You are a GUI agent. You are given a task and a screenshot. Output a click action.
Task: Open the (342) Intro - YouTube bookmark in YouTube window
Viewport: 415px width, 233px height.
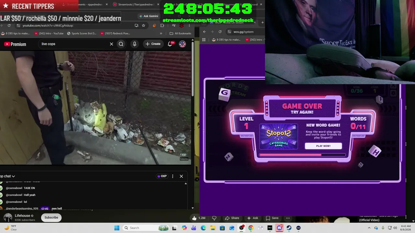point(48,33)
